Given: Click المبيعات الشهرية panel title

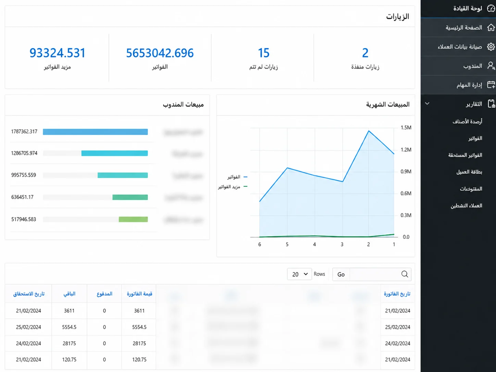Looking at the screenshot, I should (x=388, y=104).
